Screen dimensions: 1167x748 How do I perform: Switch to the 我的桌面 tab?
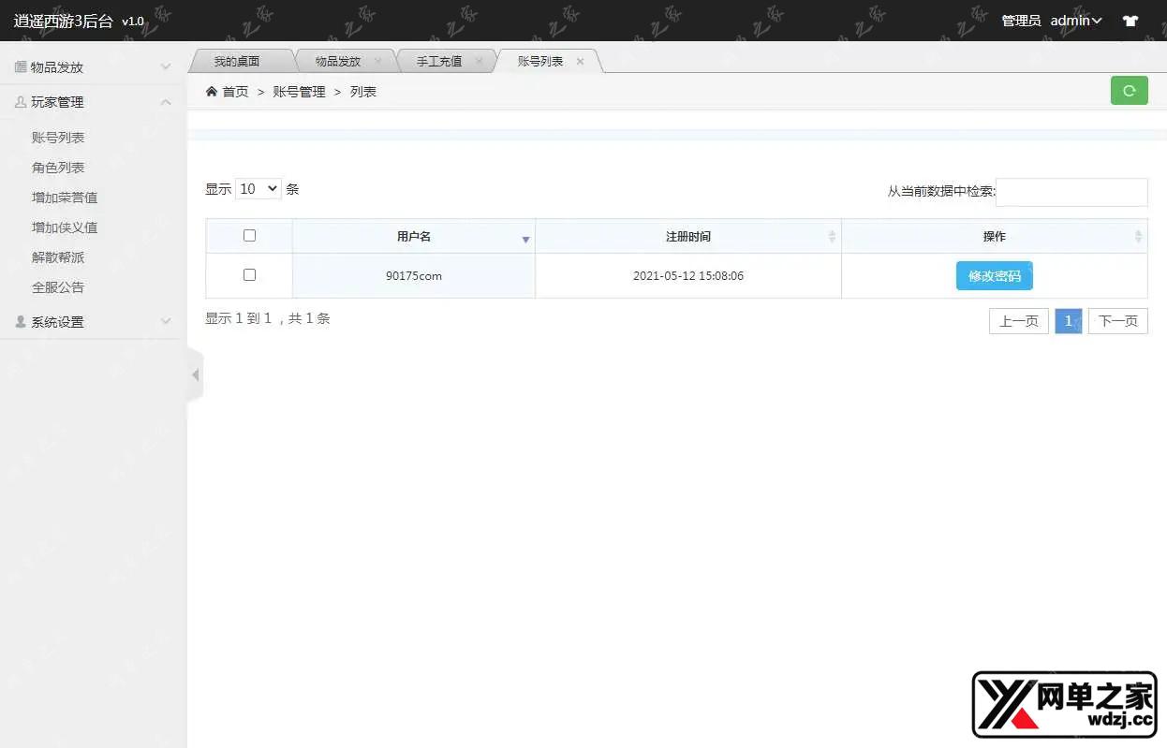pyautogui.click(x=237, y=60)
